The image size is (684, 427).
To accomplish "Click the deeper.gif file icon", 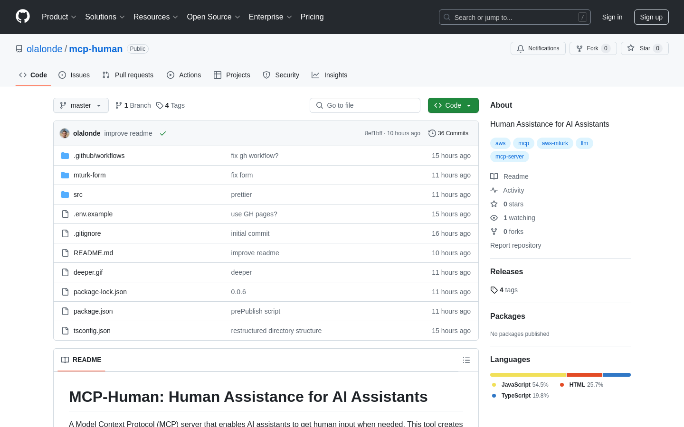I will (x=65, y=272).
